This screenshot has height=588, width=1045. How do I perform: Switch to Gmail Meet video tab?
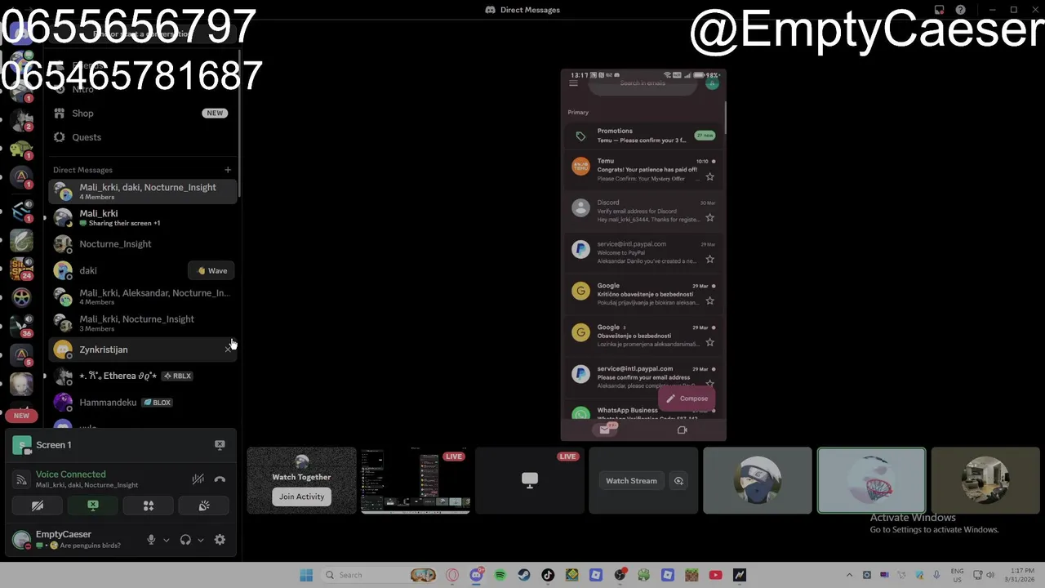tap(683, 430)
